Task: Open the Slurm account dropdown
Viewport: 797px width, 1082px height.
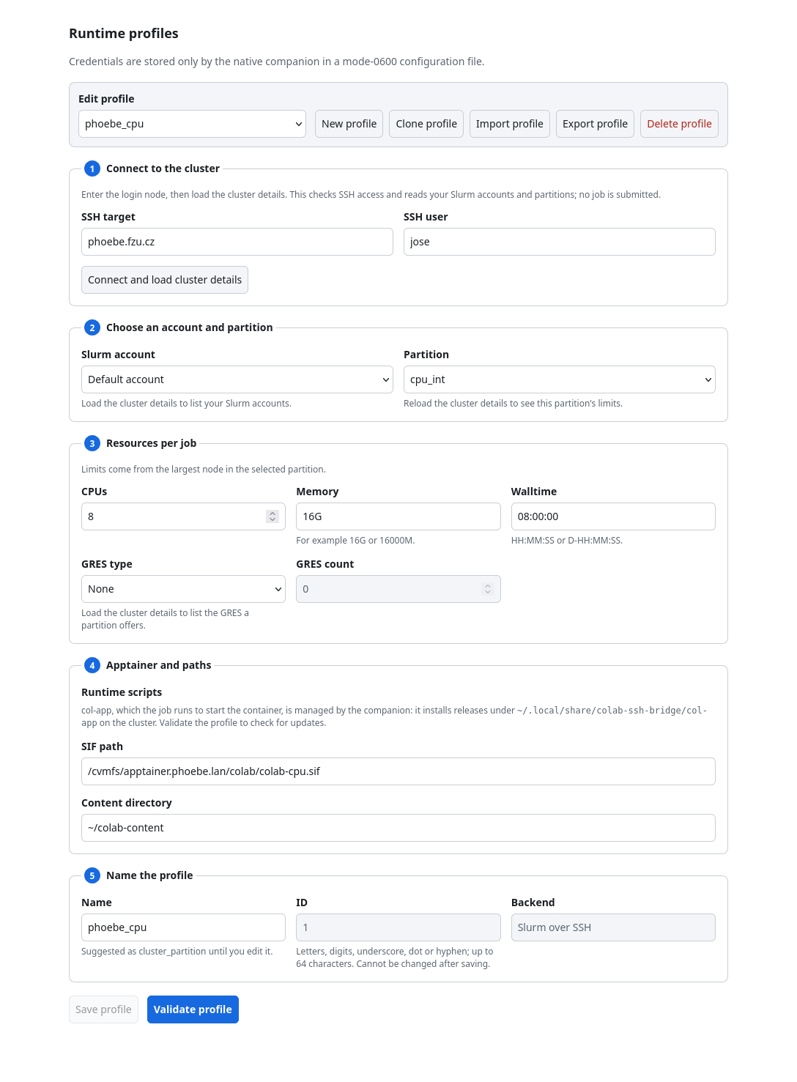Action: [237, 379]
